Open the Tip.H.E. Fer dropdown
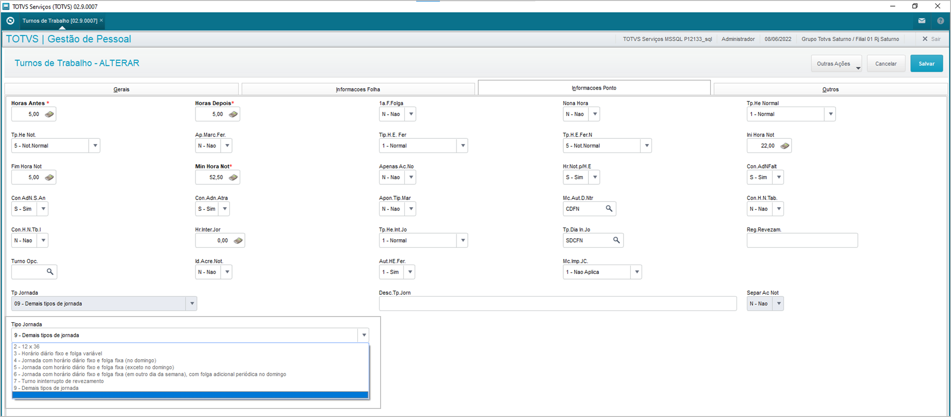This screenshot has width=951, height=417. [463, 146]
